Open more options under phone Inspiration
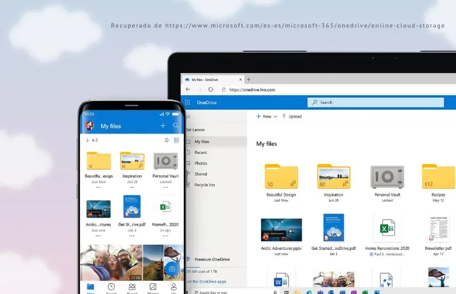This screenshot has width=456, height=294. tap(132, 188)
